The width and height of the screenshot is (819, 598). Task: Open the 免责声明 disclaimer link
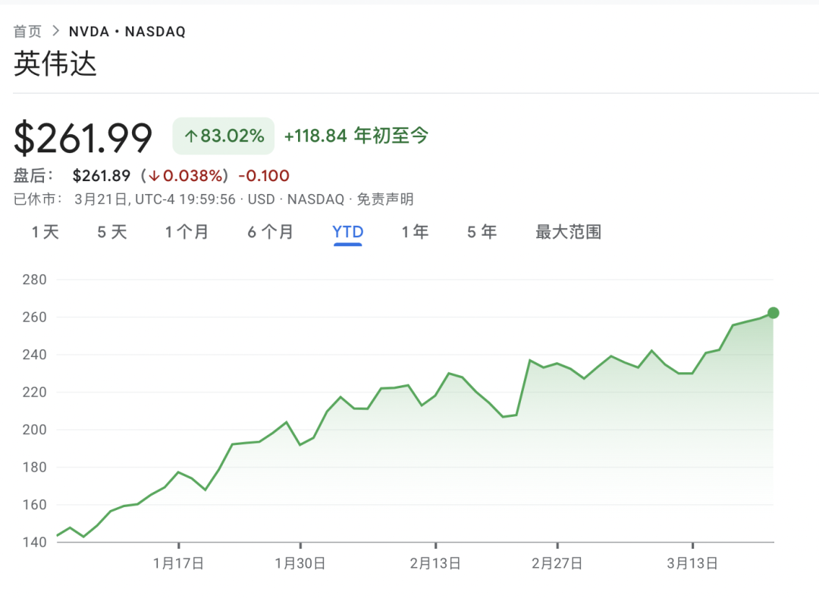coord(385,199)
